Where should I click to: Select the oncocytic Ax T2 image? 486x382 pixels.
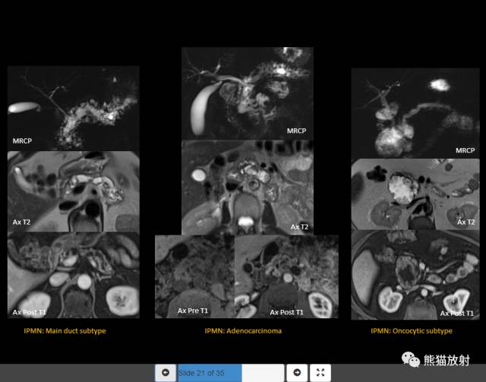point(415,194)
